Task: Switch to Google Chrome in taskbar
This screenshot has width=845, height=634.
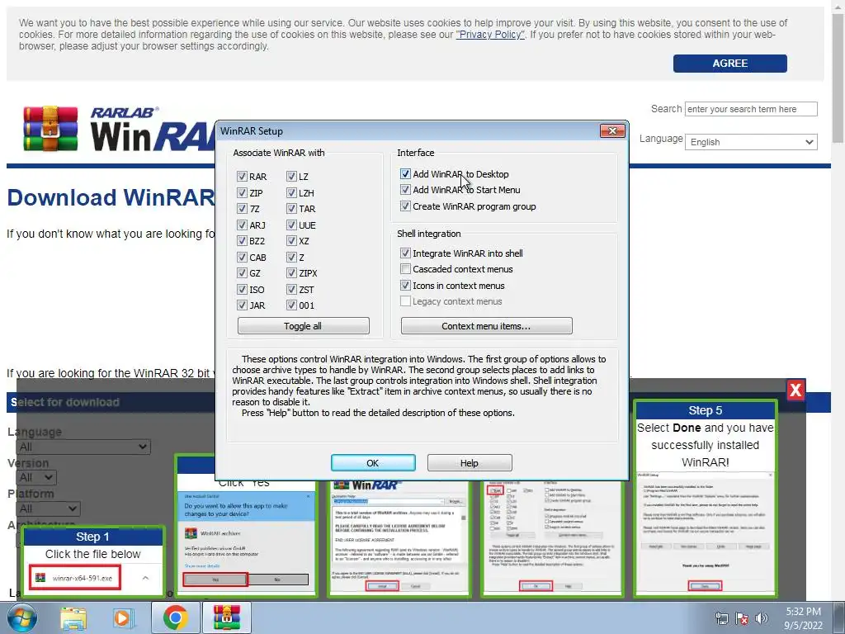Action: 175,617
